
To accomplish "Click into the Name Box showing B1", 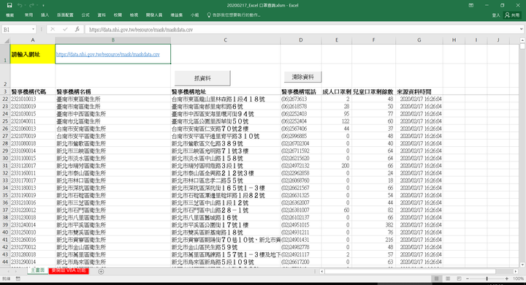I will [16, 29].
